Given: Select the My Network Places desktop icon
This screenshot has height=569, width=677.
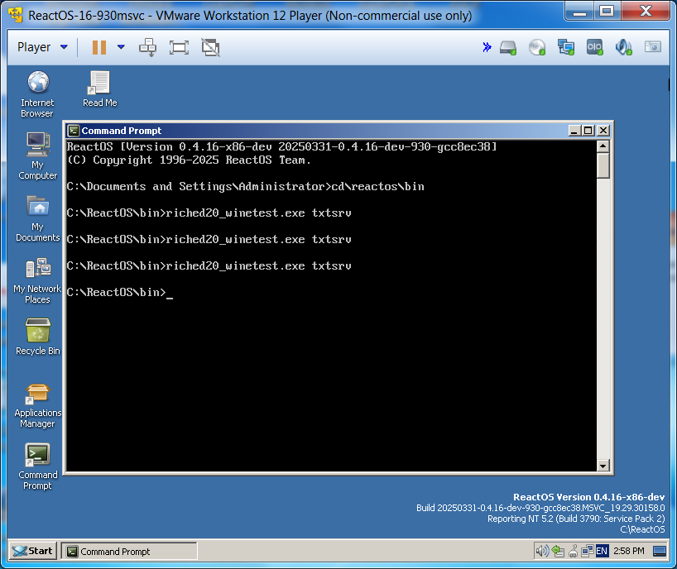Looking at the screenshot, I should (x=37, y=280).
